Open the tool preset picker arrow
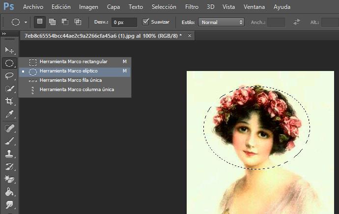This screenshot has height=214, width=339. click(26, 22)
